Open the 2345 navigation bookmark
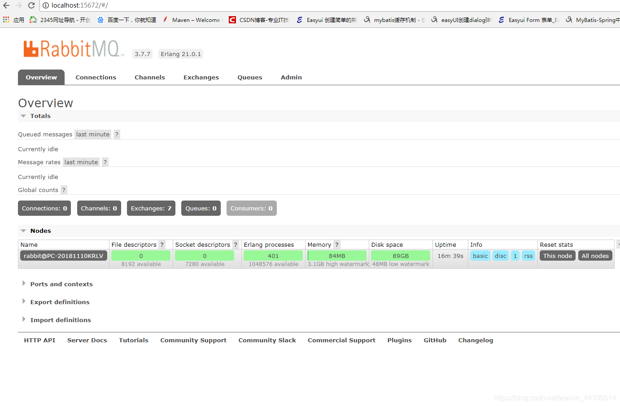 (x=60, y=20)
